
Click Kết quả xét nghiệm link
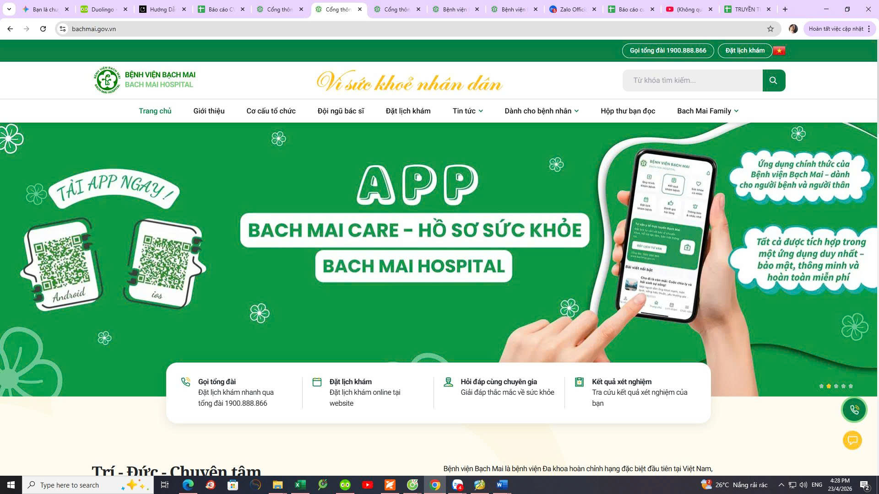621,382
